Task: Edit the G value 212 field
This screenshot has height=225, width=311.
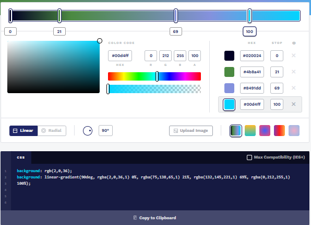Action: [x=165, y=55]
